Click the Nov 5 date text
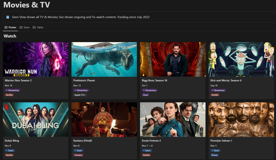Viewport: 276px width, 160px height. point(213,146)
